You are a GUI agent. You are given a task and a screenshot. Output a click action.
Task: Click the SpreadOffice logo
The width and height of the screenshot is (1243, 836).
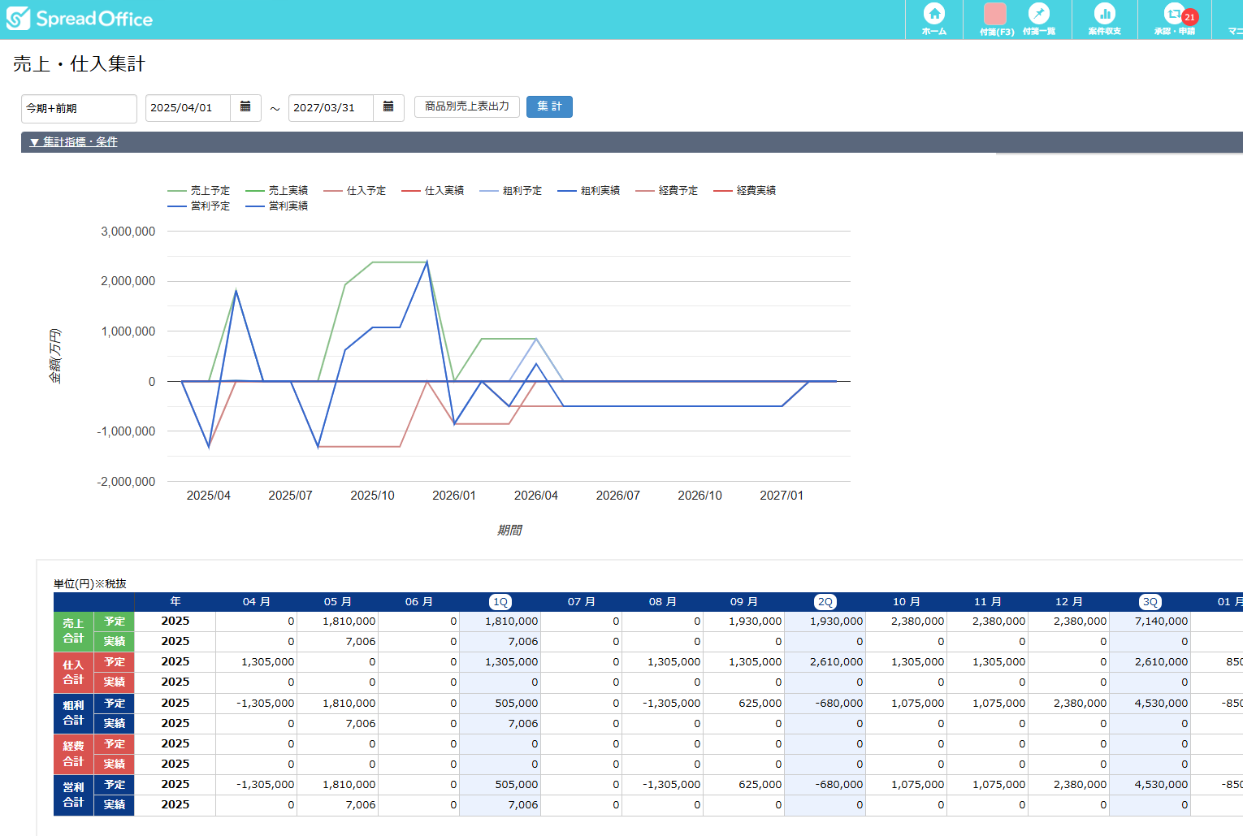pos(80,19)
